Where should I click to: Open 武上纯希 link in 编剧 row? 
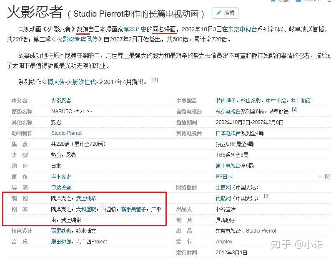point(86,198)
